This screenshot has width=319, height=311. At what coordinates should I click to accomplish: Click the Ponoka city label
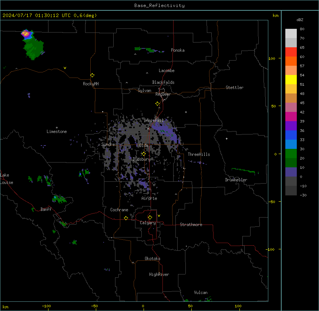tap(178, 50)
